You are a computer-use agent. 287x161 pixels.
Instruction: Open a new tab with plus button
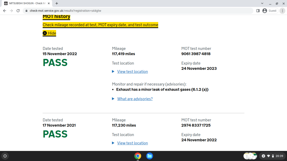click(x=57, y=3)
